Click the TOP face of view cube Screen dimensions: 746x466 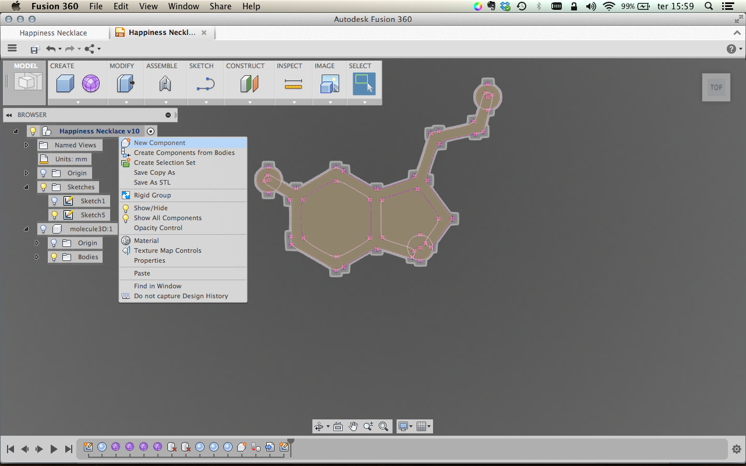coord(716,87)
